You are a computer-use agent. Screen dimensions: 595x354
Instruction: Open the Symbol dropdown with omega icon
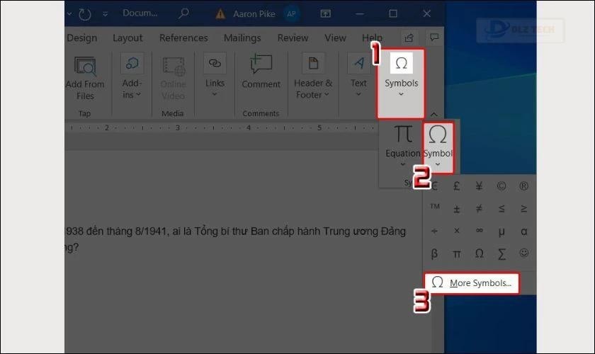click(x=438, y=147)
